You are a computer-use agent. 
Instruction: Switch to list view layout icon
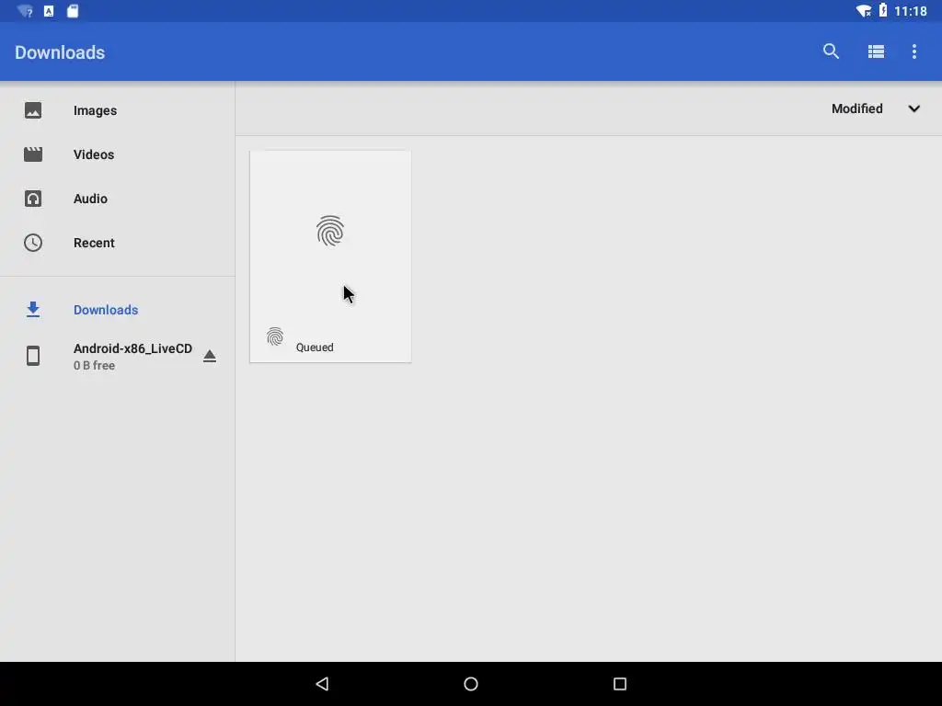coord(876,51)
